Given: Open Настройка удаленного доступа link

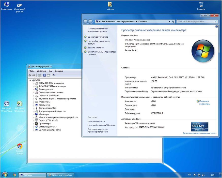Looking at the screenshot, I should click(x=99, y=42).
